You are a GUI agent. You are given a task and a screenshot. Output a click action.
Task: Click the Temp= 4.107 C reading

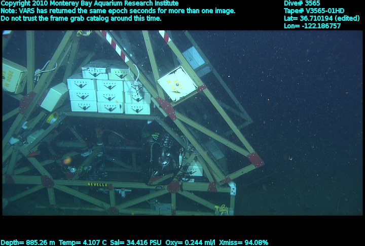coord(83,242)
